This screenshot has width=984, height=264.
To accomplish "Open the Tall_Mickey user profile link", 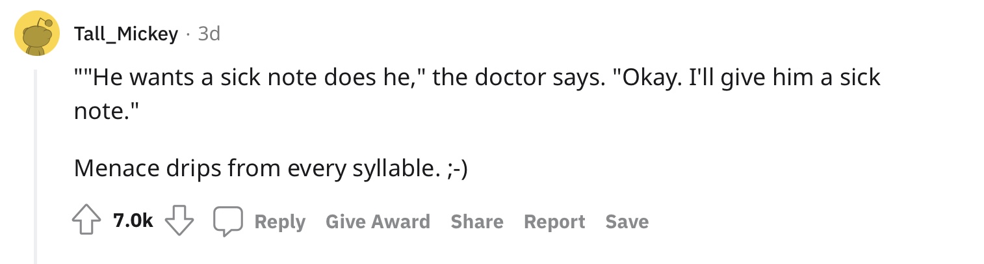I will pyautogui.click(x=126, y=34).
